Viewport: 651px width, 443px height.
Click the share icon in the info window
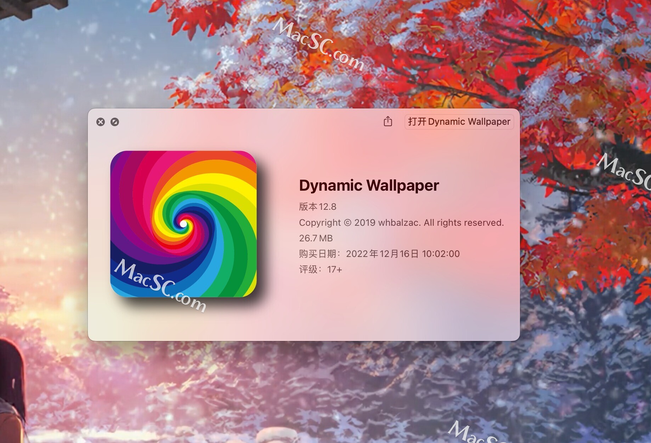pos(388,121)
